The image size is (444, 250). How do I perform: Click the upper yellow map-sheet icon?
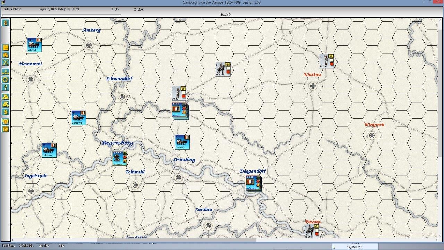click(x=5, y=97)
